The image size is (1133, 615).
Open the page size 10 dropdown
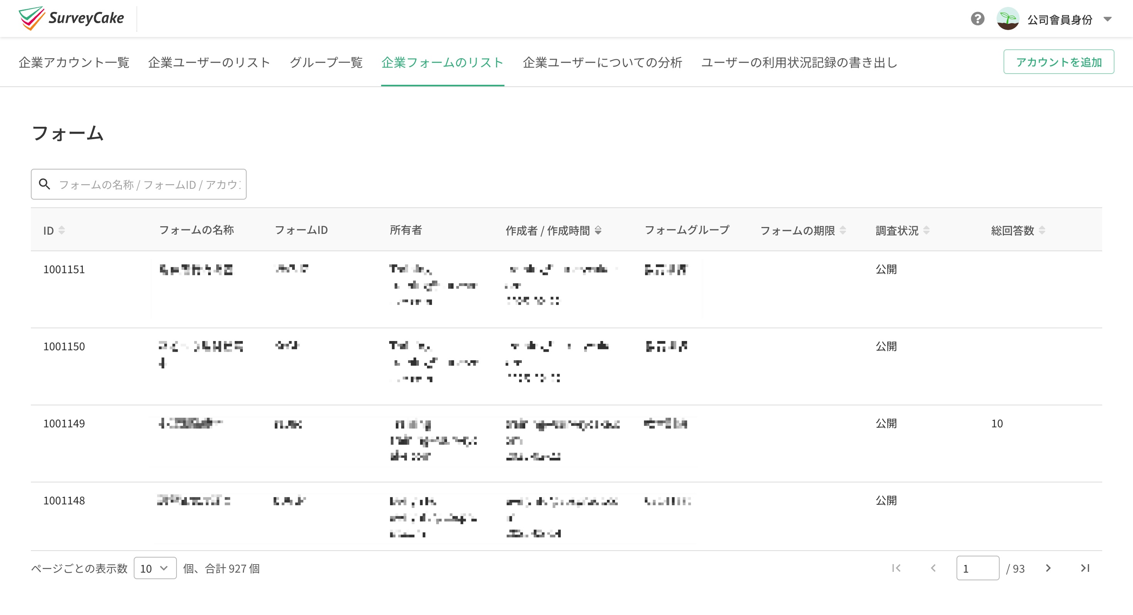pos(155,568)
